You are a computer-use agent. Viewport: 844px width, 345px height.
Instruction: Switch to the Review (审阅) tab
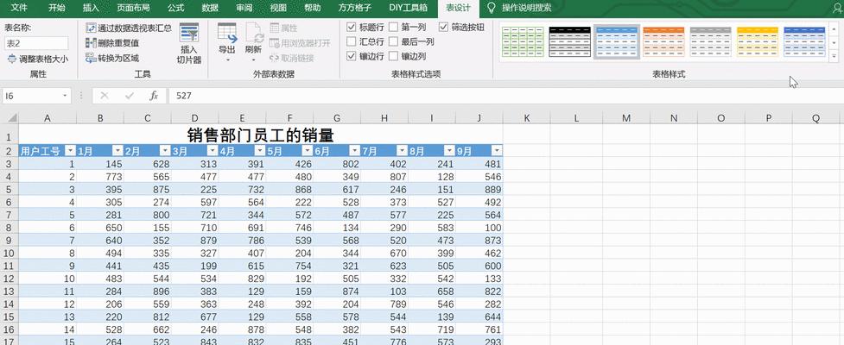coord(244,8)
